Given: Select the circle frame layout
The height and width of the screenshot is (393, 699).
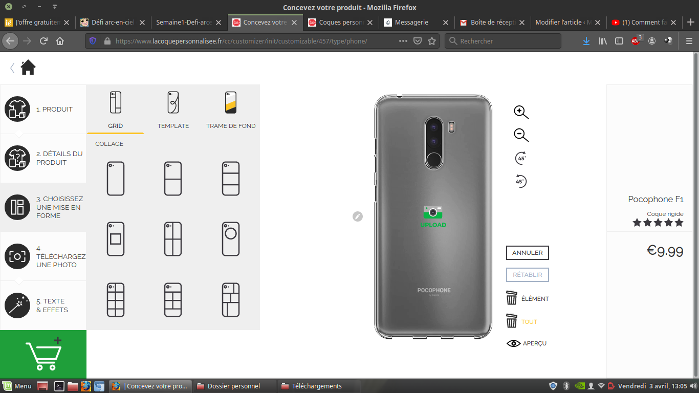Looking at the screenshot, I should point(231,239).
